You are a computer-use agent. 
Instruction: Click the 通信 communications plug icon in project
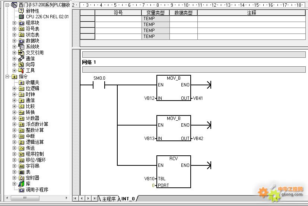coord(21,58)
